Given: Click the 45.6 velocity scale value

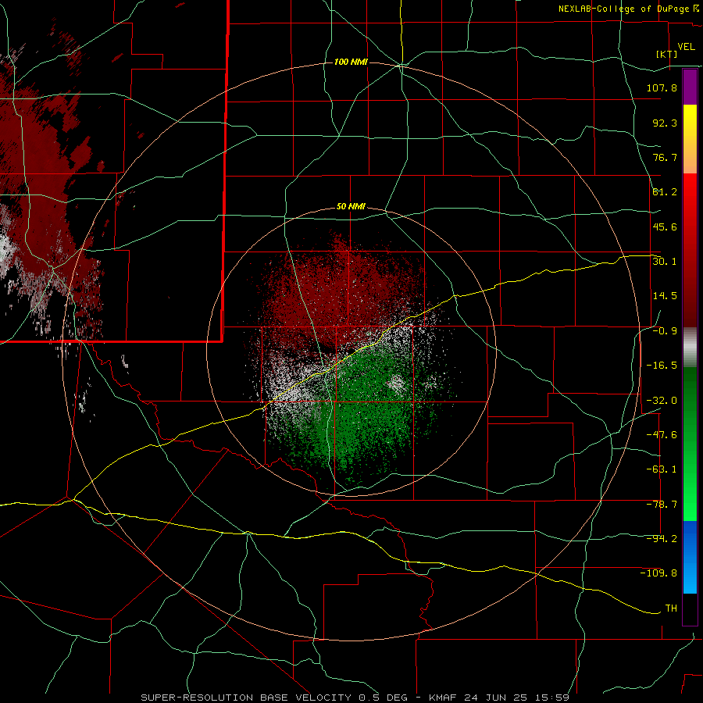Looking at the screenshot, I should click(x=665, y=227).
